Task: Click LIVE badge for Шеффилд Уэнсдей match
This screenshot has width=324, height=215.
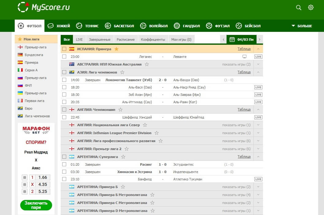Action: [258, 117]
